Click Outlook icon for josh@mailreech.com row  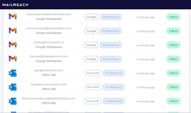tap(13, 73)
